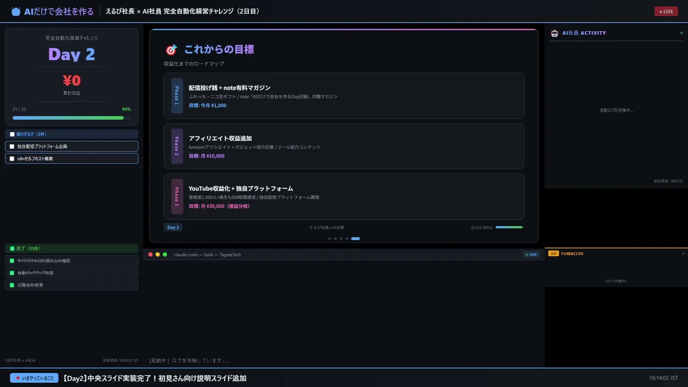Click the large Day 2 heading in the left panel
688x387 pixels.
tap(71, 54)
